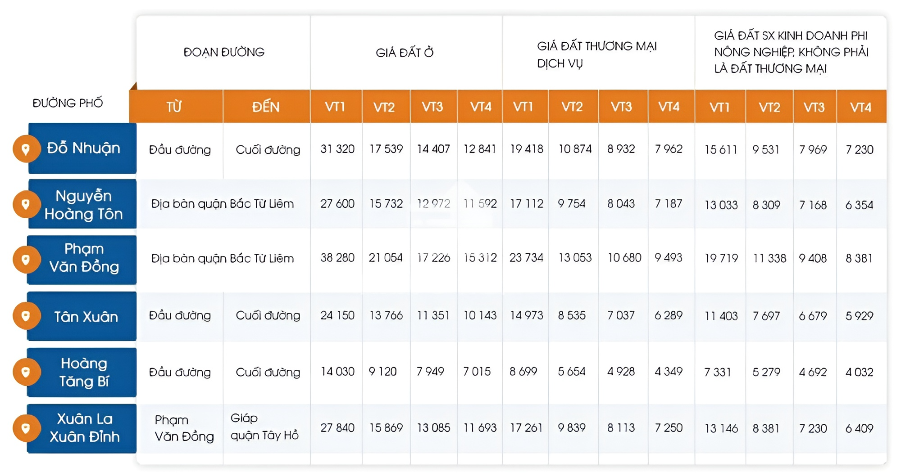Select the map pin beside Phạm Văn Đồng street
The height and width of the screenshot is (476, 901).
pyautogui.click(x=26, y=260)
